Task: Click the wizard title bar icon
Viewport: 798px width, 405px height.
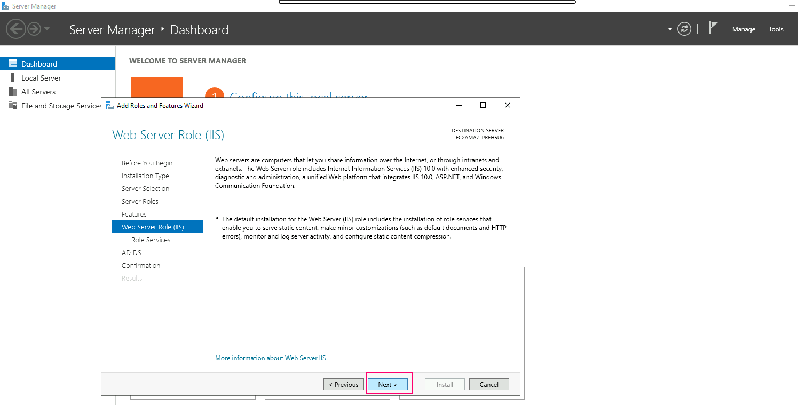Action: [x=110, y=106]
